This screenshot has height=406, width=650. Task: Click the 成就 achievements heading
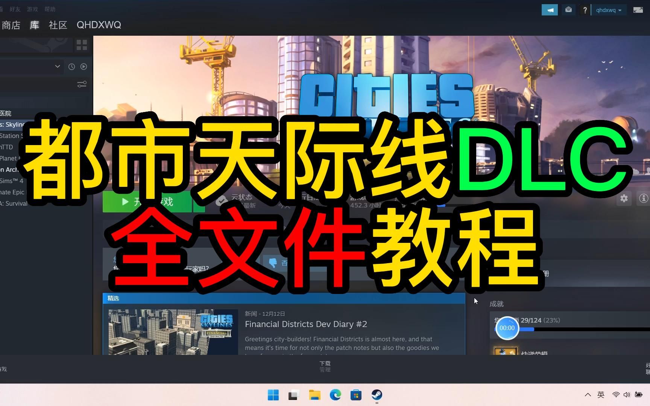pos(497,304)
